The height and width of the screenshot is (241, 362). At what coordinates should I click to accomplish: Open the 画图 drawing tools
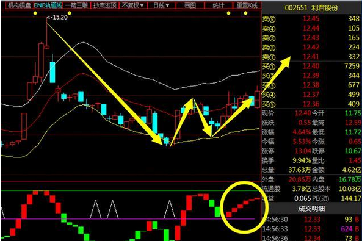pos(190,5)
